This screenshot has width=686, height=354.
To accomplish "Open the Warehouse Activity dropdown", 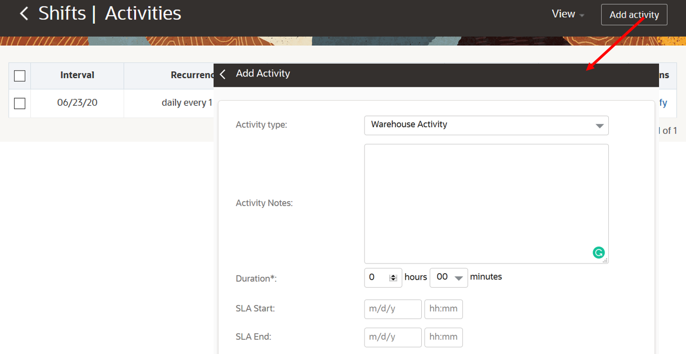I will [485, 125].
